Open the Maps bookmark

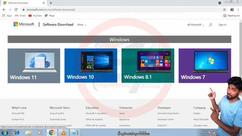50,15
